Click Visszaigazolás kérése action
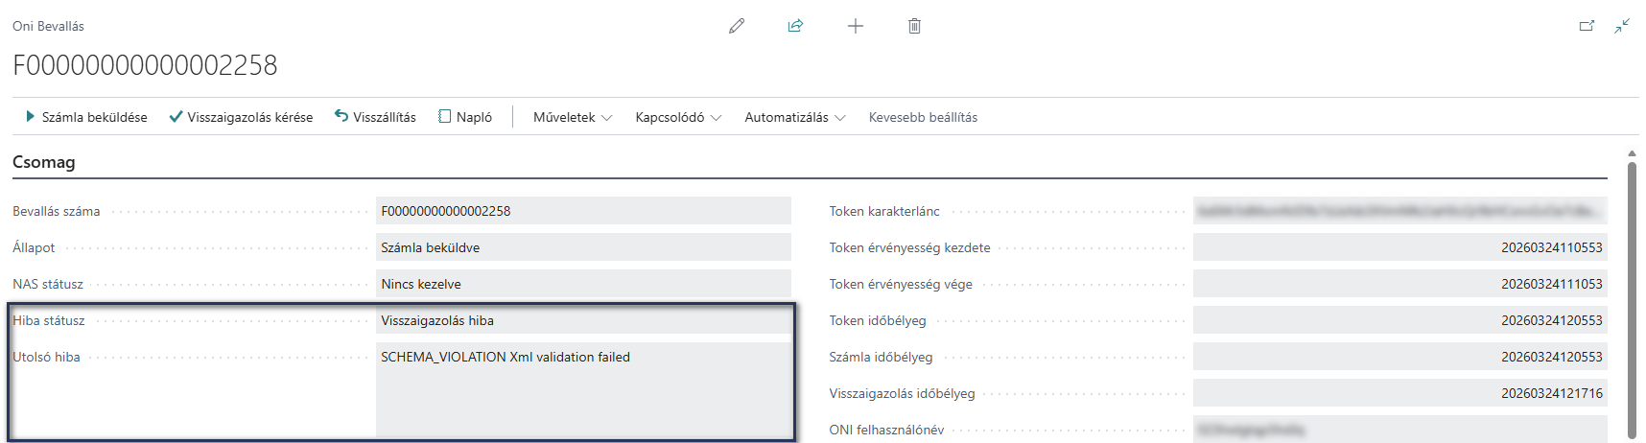The image size is (1646, 443). 241,117
